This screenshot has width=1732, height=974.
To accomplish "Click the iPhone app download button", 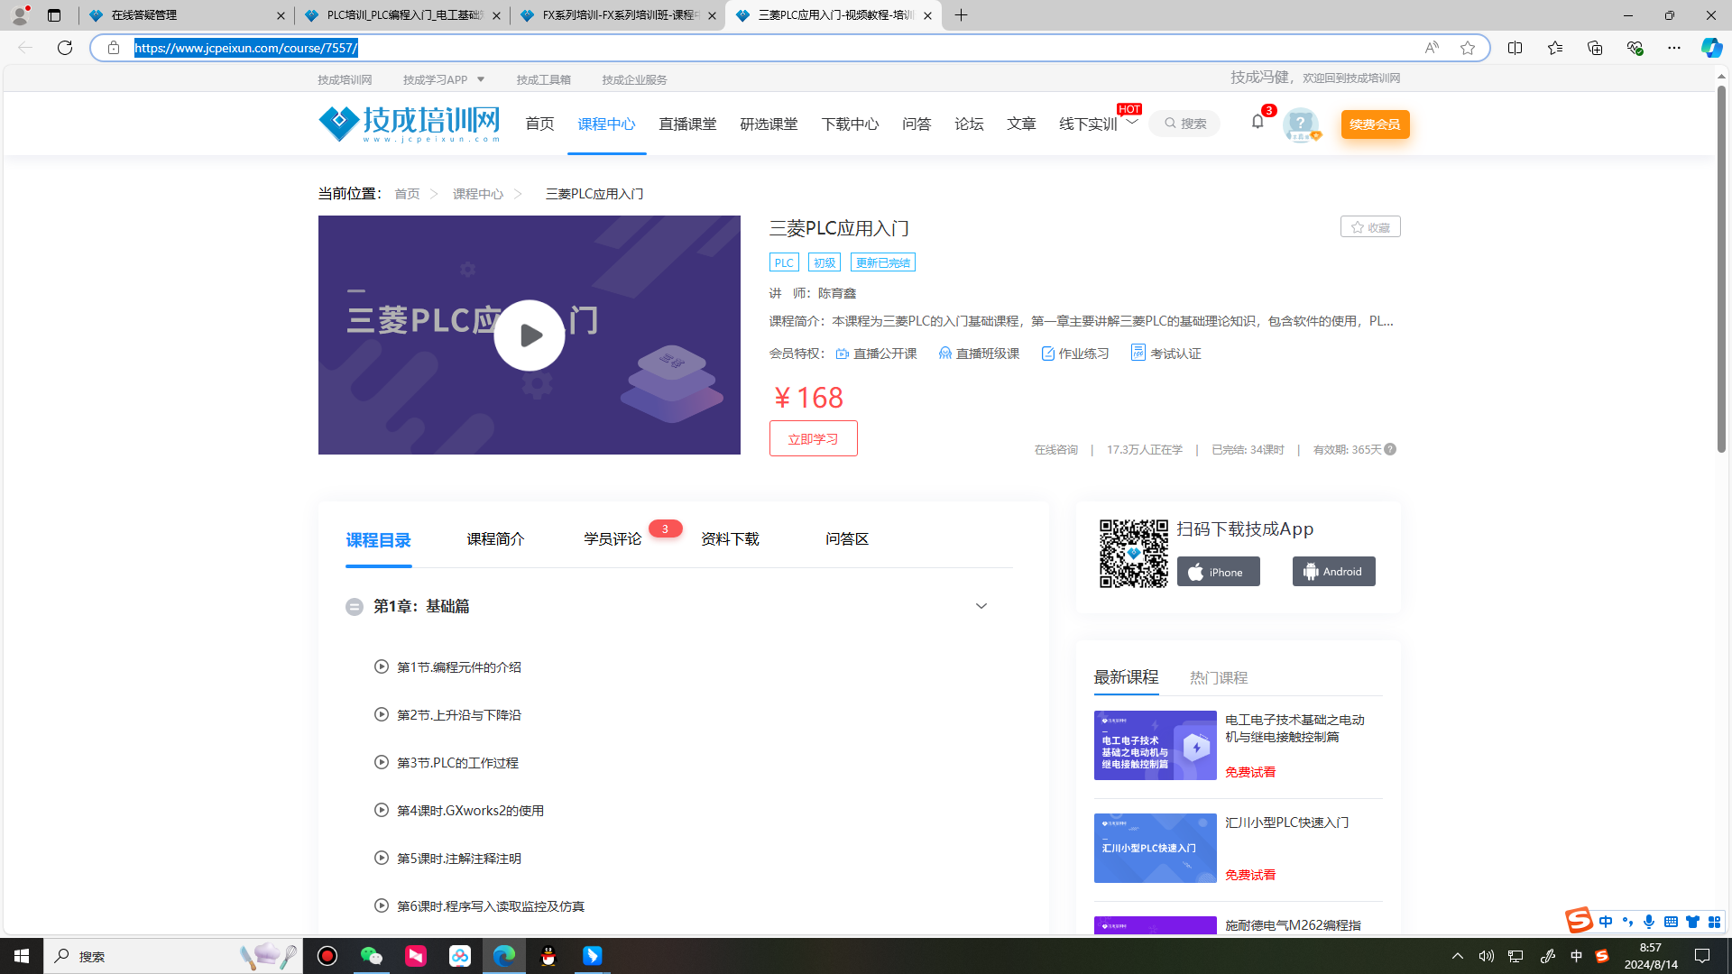I will point(1218,572).
